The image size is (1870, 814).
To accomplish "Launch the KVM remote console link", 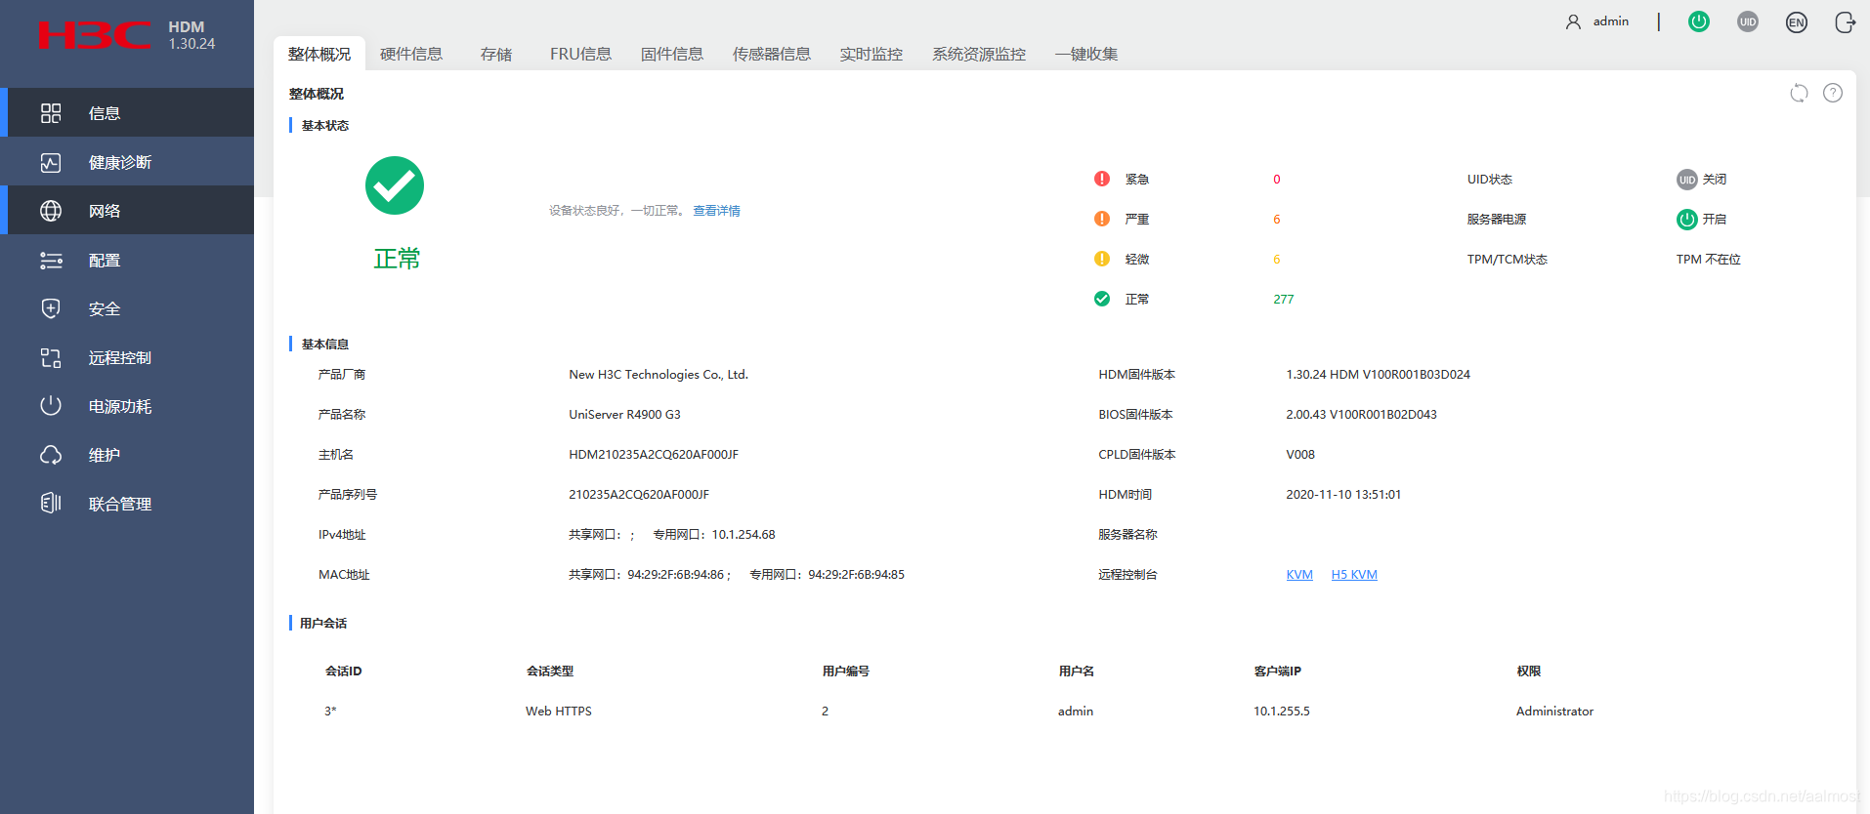I will pos(1299,575).
